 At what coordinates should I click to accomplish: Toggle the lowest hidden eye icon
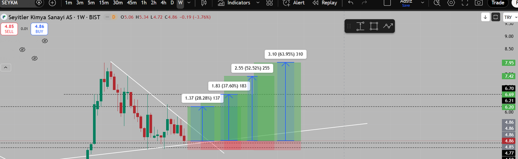tap(35, 58)
